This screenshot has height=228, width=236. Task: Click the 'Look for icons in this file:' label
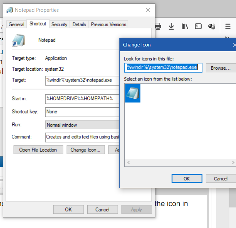149,59
